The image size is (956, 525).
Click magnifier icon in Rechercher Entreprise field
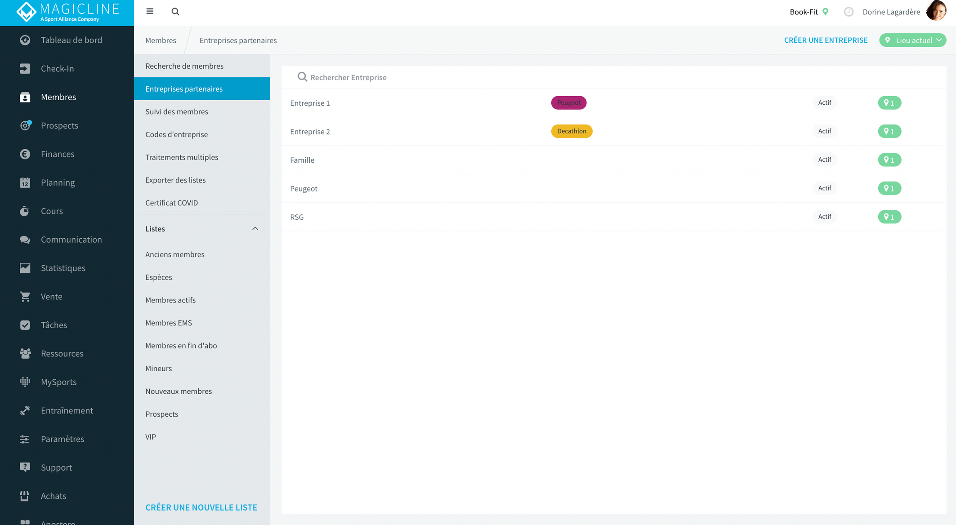pos(302,77)
